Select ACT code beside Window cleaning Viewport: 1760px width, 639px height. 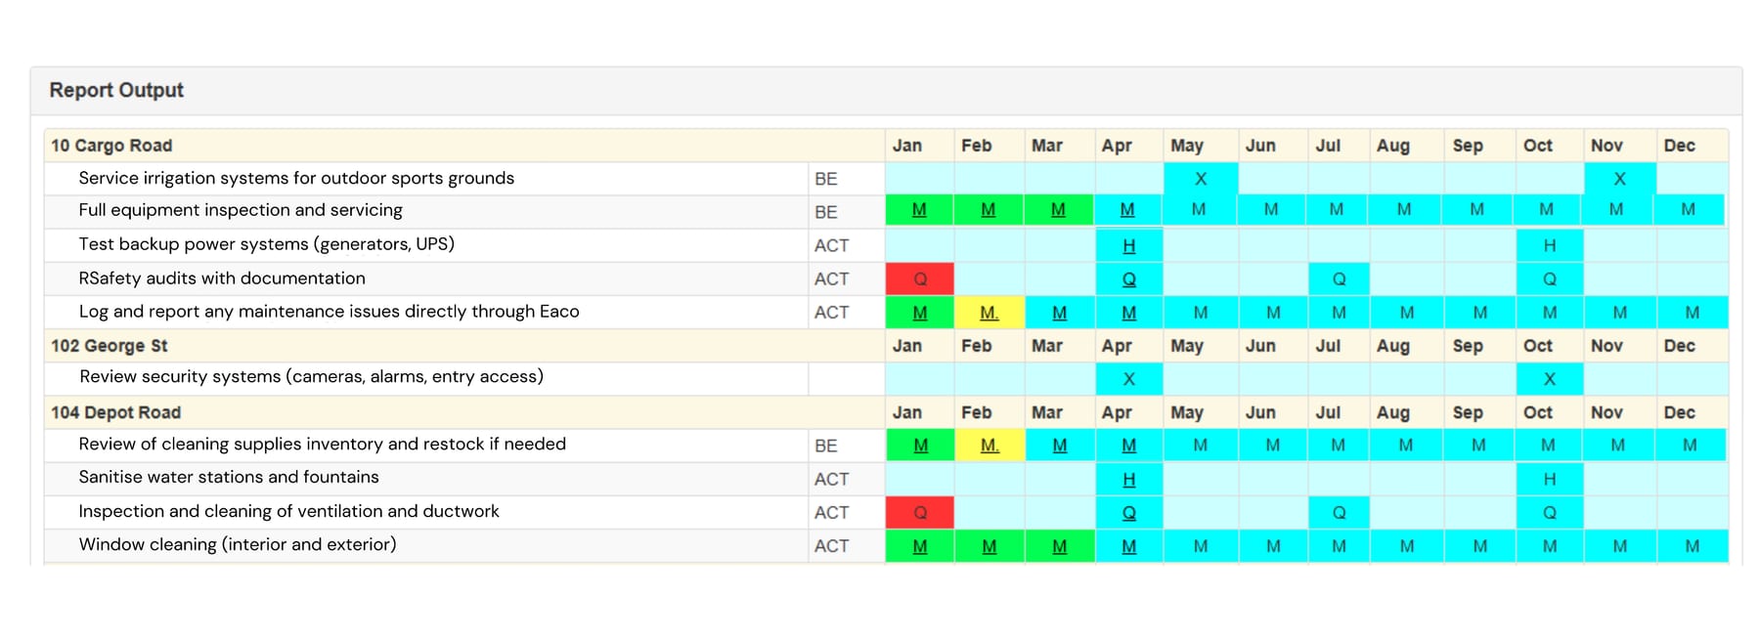(832, 546)
